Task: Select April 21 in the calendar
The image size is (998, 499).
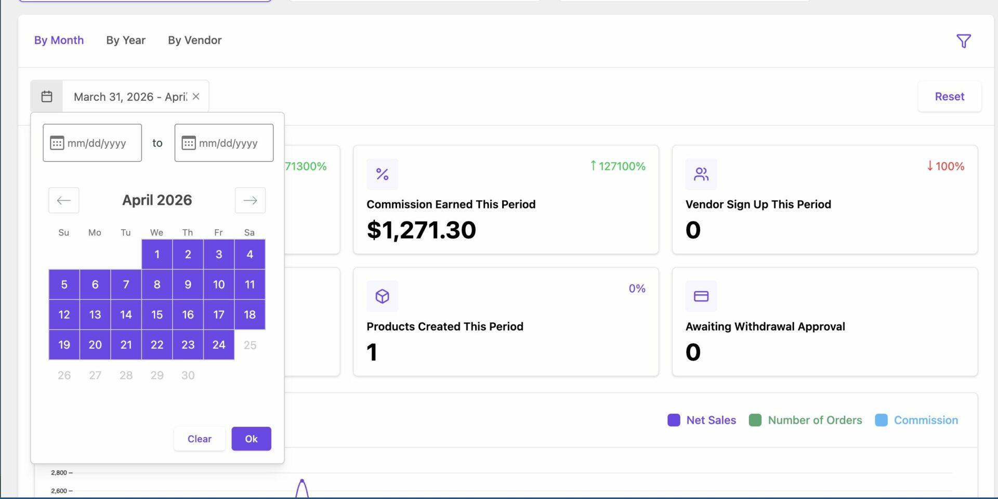Action: pos(126,345)
